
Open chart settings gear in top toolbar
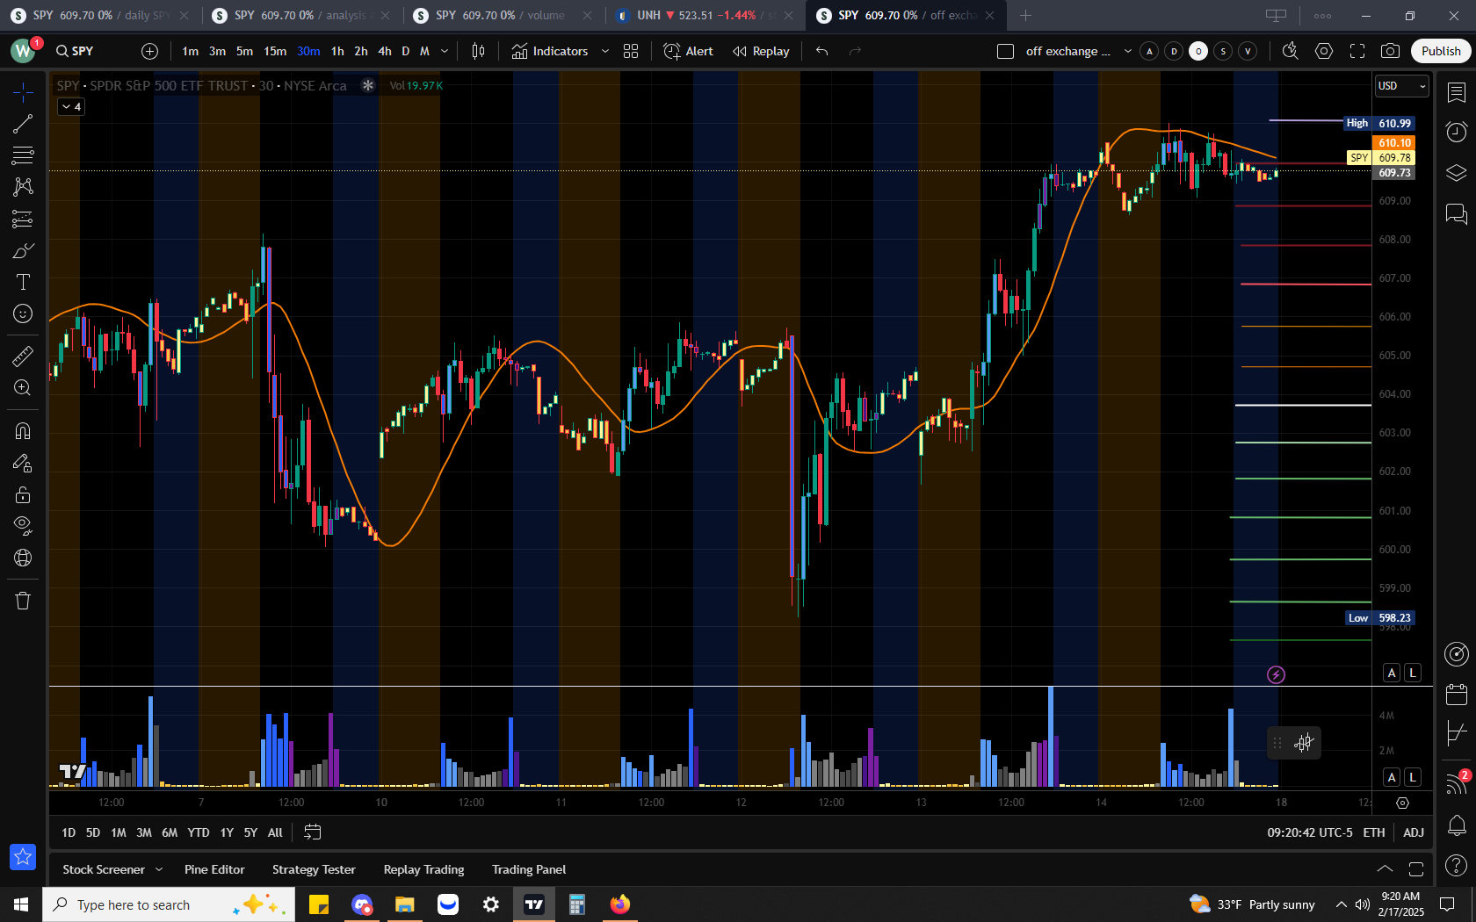click(1324, 51)
